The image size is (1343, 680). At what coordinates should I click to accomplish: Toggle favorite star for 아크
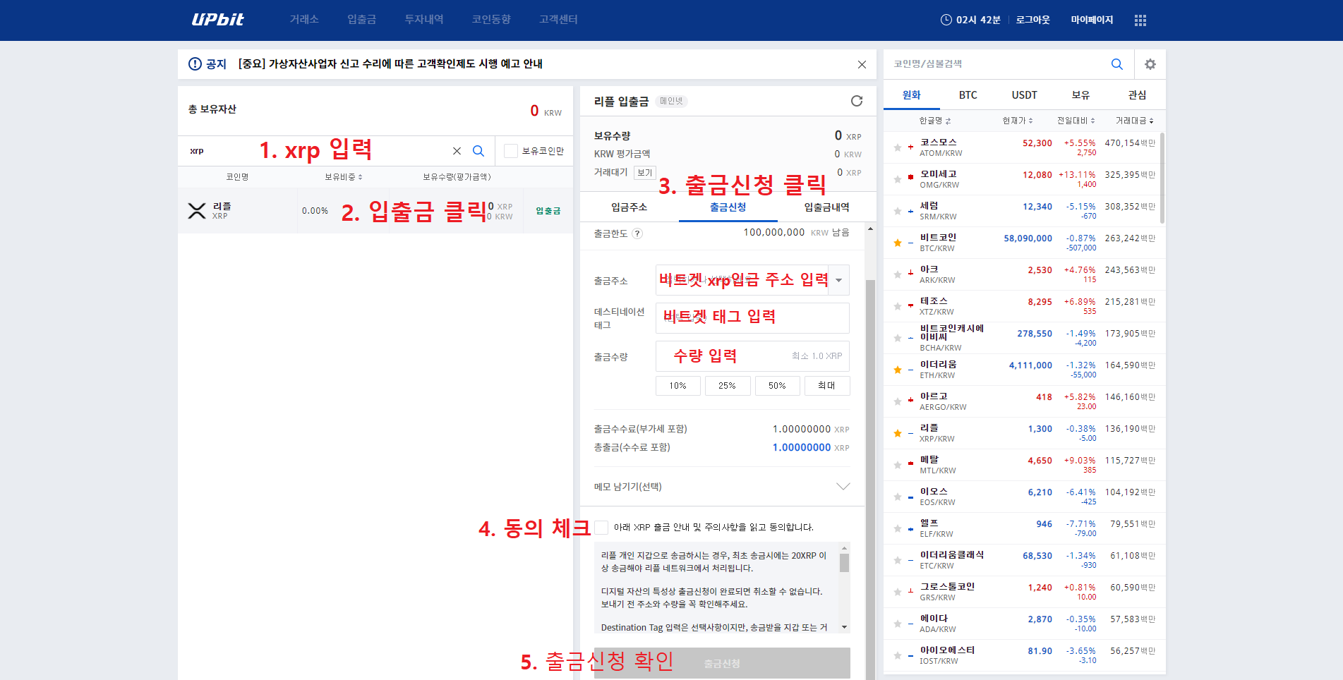click(x=897, y=274)
